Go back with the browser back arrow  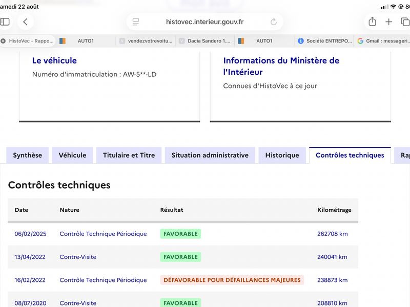pos(25,21)
